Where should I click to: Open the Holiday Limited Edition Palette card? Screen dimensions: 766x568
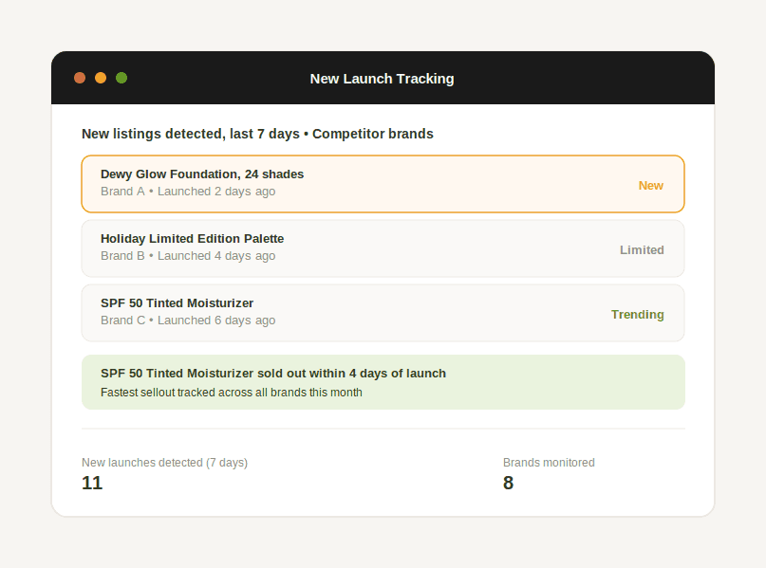click(x=383, y=248)
